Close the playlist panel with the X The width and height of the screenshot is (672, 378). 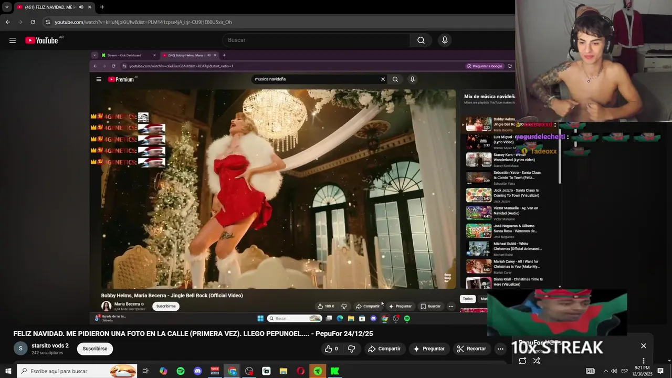point(644,346)
